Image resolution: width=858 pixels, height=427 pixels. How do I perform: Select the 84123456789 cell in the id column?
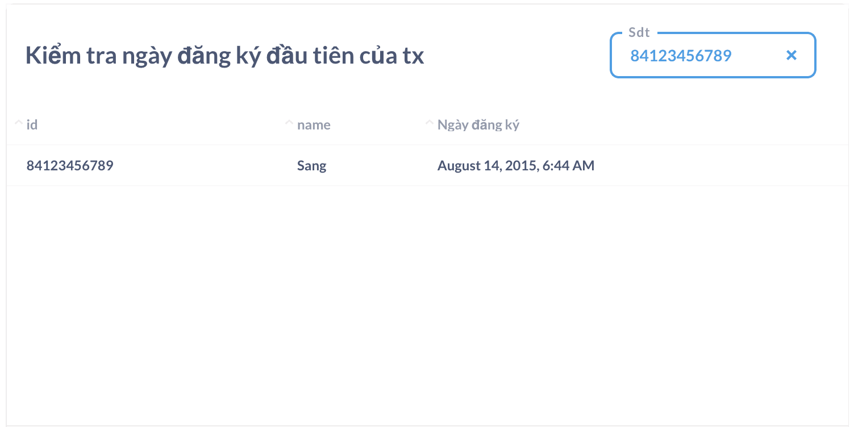70,166
